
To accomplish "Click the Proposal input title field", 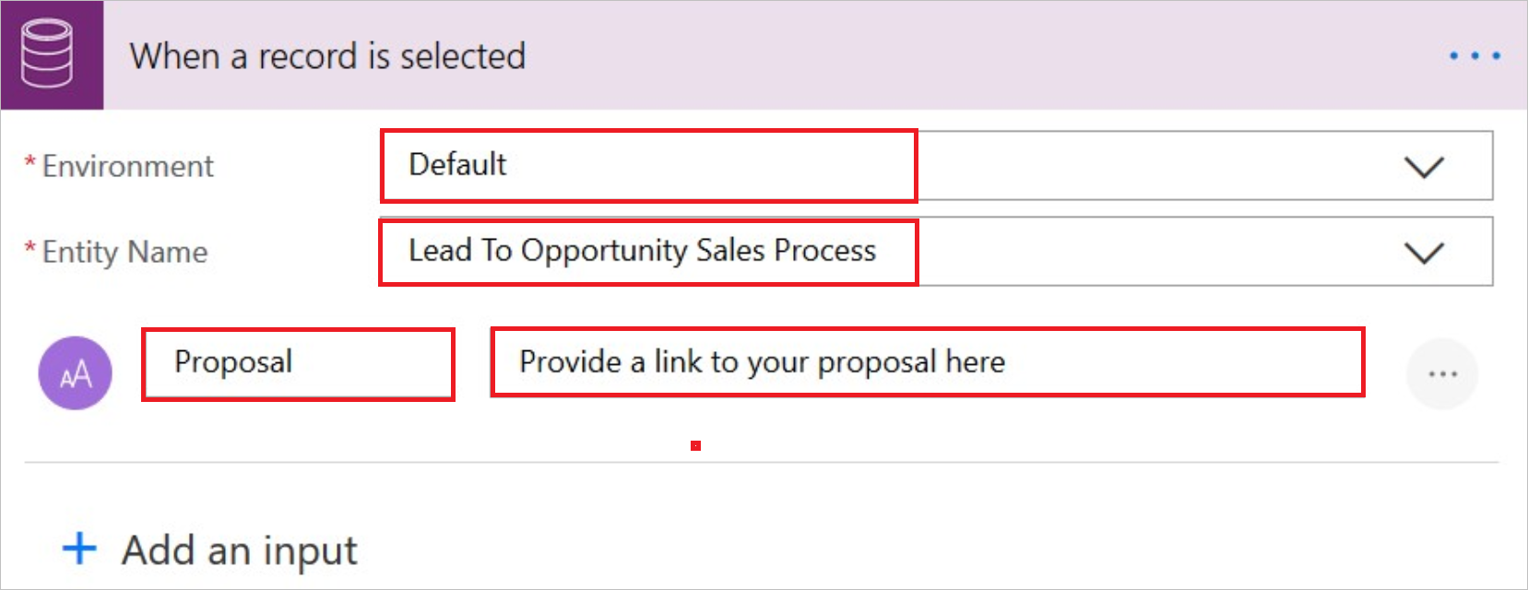I will [298, 364].
